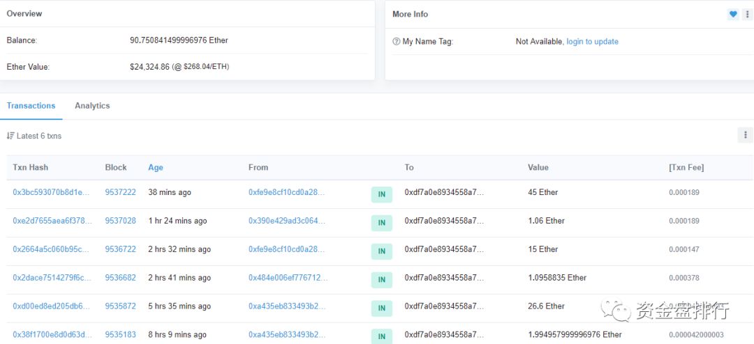The width and height of the screenshot is (754, 344).
Task: Open More Info three-dot options menu
Action: click(x=748, y=14)
